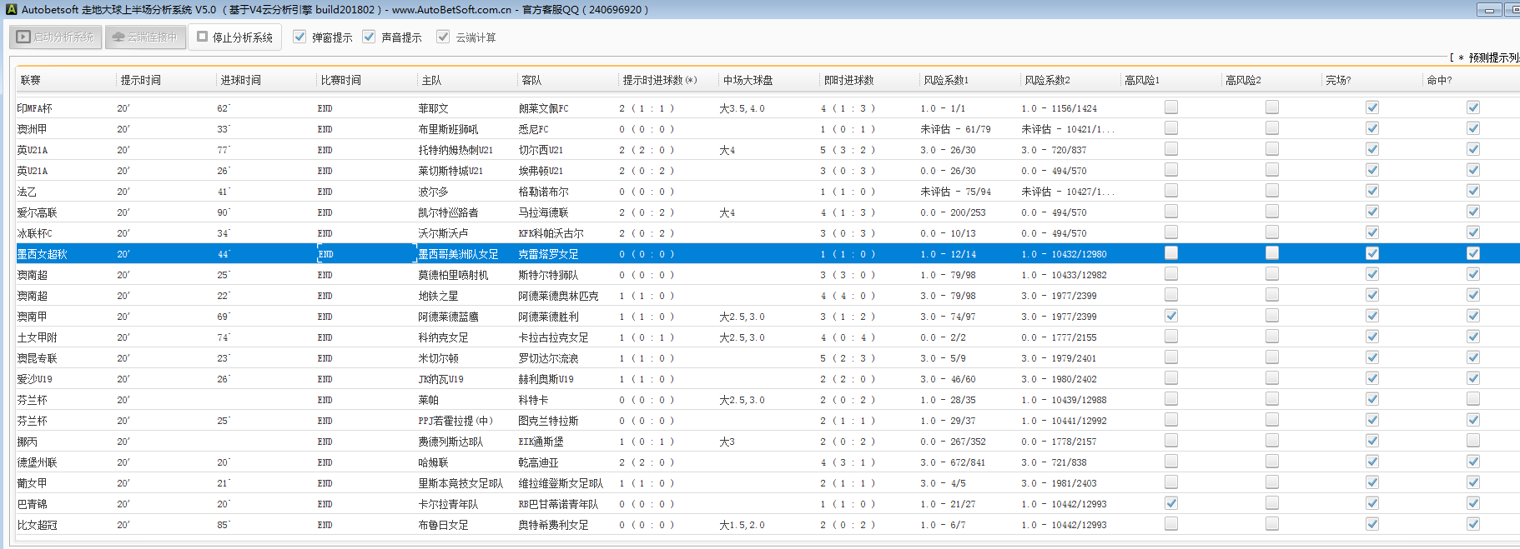Toggle the 云端计算 checkbox
The width and height of the screenshot is (1520, 549).
click(x=443, y=37)
